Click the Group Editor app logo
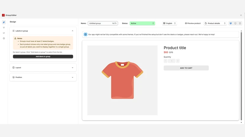This screenshot has height=137, width=245. click(x=3, y=15)
